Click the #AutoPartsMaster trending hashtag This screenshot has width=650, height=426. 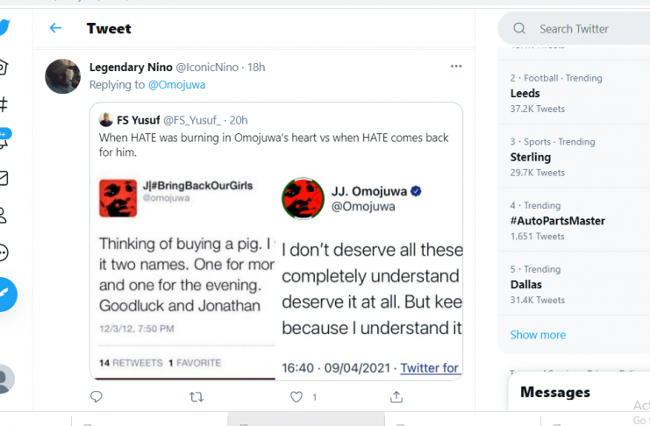(x=558, y=221)
